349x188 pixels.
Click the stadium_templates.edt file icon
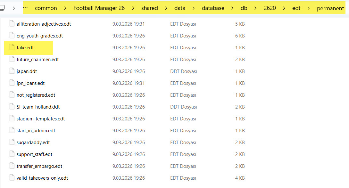coord(12,119)
